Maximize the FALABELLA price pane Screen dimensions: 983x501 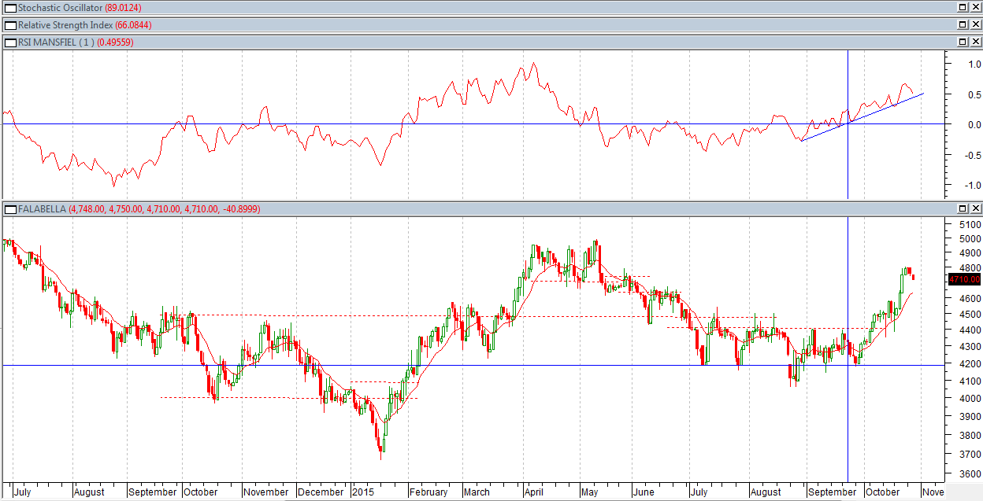[x=963, y=209]
